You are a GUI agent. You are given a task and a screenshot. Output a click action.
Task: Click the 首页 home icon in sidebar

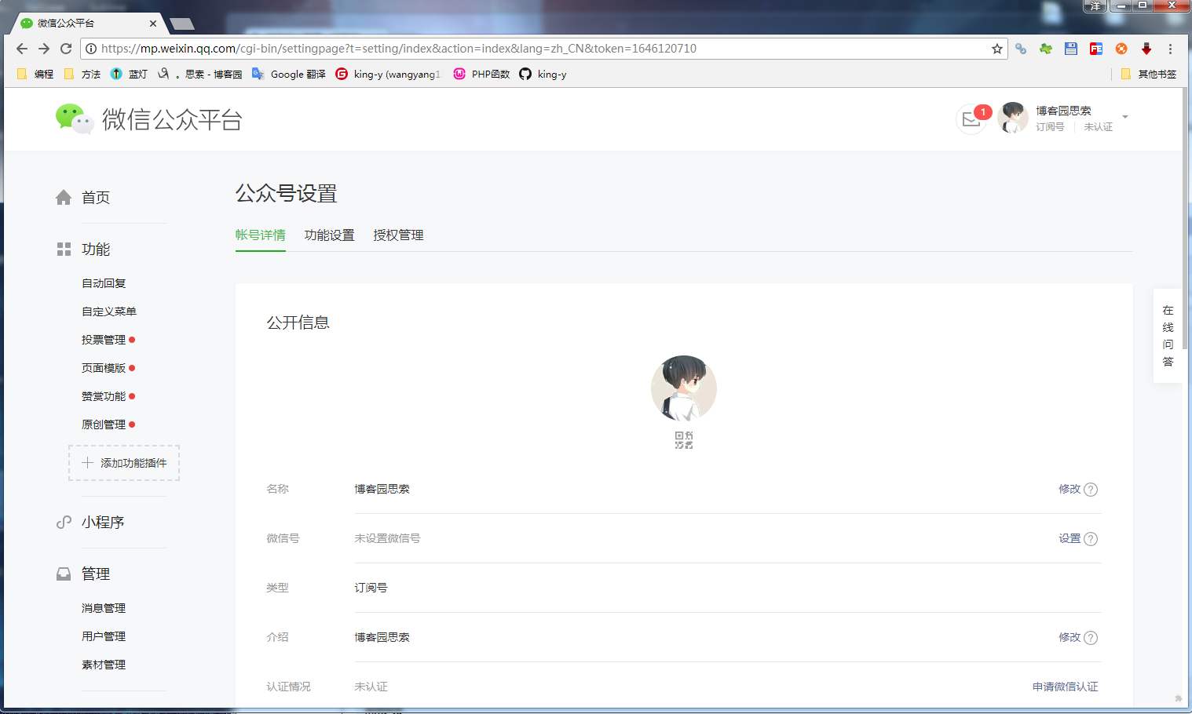point(64,198)
